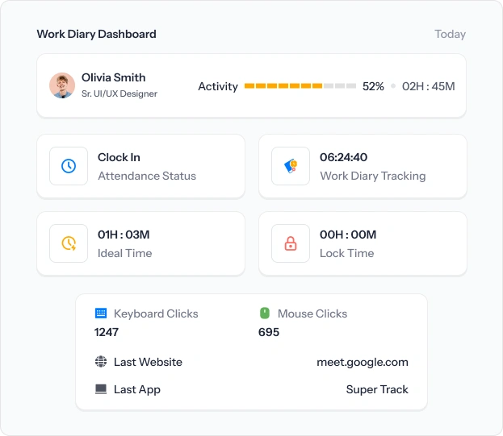503x436 pixels.
Task: Click the Mouse Clicks label
Action: [x=312, y=314]
